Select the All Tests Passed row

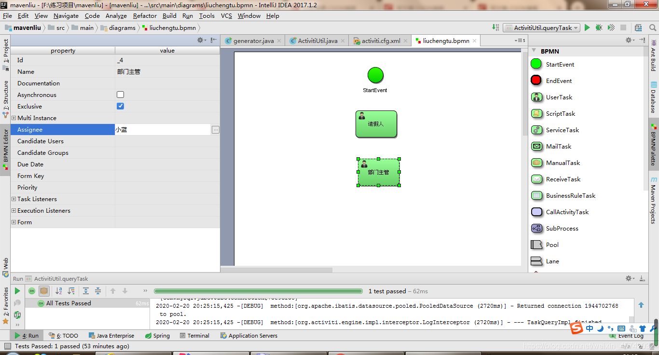pos(87,303)
